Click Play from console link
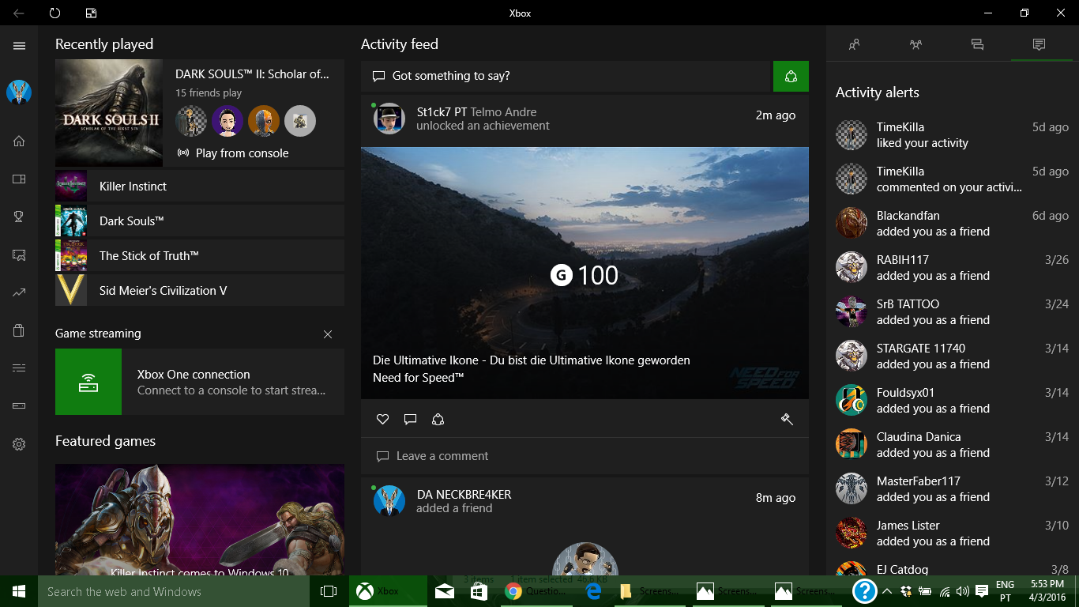This screenshot has width=1079, height=607. tap(233, 153)
